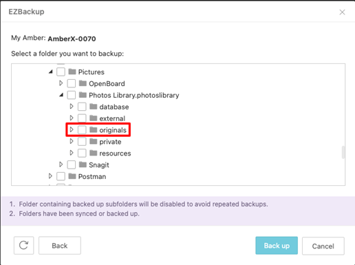This screenshot has height=265, width=355.
Task: Collapse the Photos Library.photoslibrary node
Action: (x=61, y=95)
